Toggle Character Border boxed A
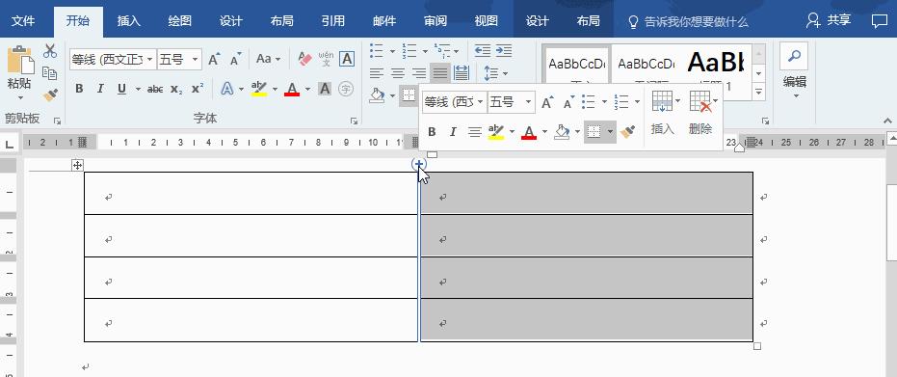The image size is (897, 377). [347, 59]
